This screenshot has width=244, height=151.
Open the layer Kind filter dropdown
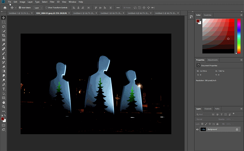coord(203,114)
